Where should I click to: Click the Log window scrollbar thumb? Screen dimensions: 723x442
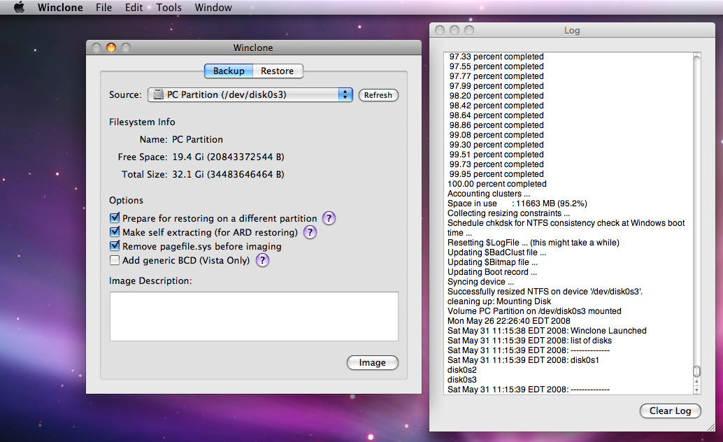[x=696, y=371]
